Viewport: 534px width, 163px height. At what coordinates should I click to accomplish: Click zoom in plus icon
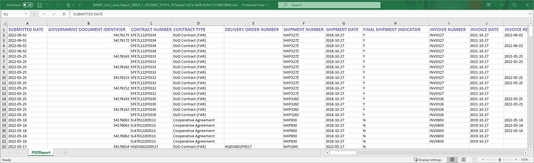[516, 160]
